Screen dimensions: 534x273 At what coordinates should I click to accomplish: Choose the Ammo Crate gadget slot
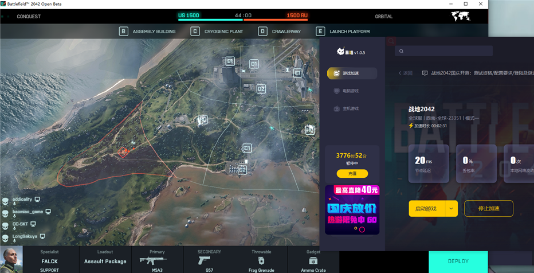(313, 260)
